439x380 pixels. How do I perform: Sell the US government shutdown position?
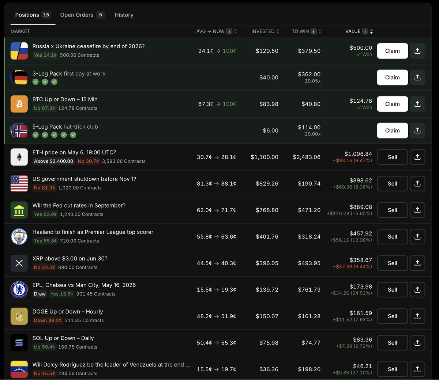[392, 183]
